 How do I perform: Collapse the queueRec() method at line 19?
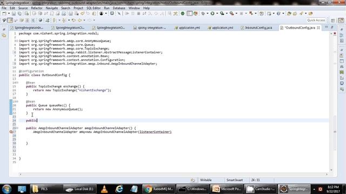click(x=17, y=102)
